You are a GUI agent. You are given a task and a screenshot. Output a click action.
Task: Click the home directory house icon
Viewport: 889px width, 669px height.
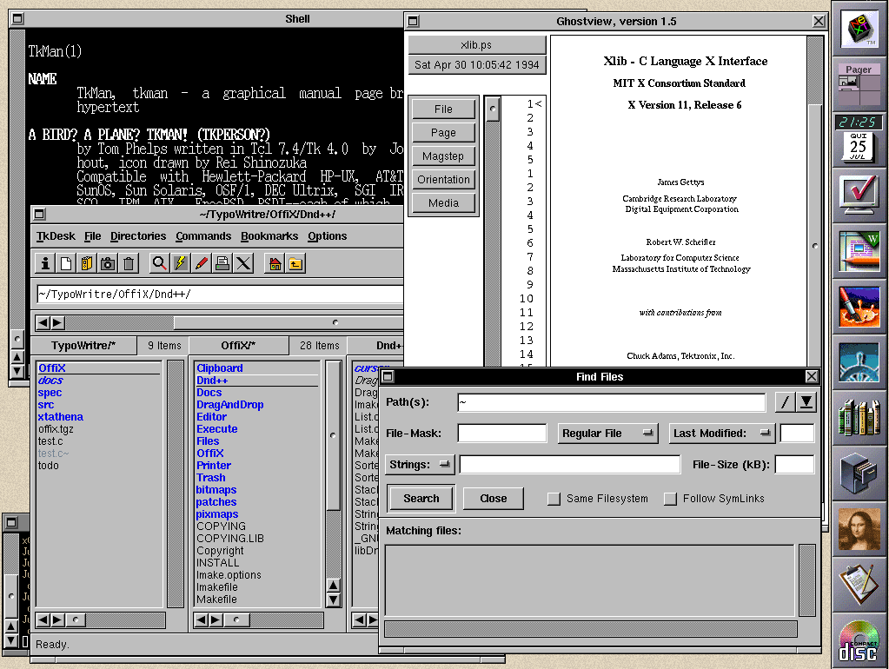click(x=275, y=263)
